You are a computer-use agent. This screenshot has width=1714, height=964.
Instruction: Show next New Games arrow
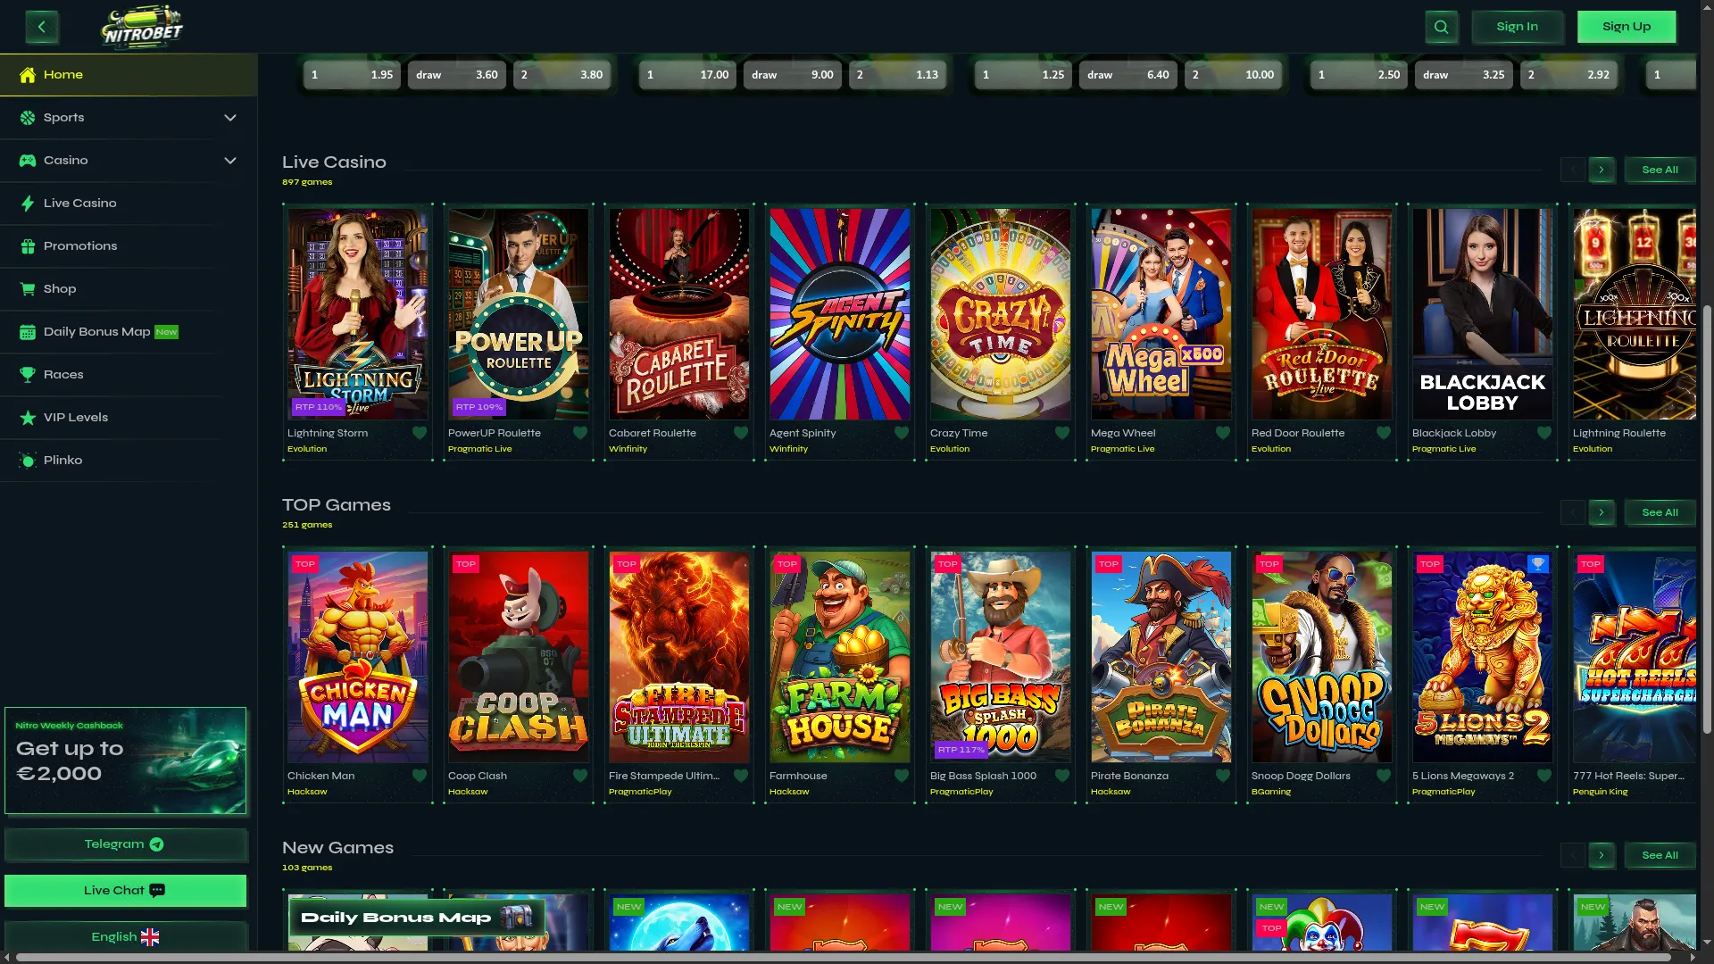pos(1602,855)
